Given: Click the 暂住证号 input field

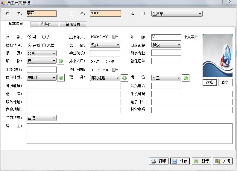Looking at the screenshot, I should tap(166, 61).
